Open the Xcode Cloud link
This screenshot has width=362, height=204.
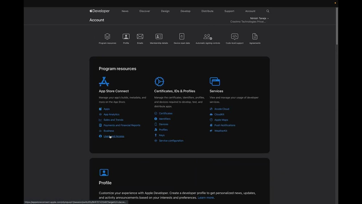[x=222, y=109]
